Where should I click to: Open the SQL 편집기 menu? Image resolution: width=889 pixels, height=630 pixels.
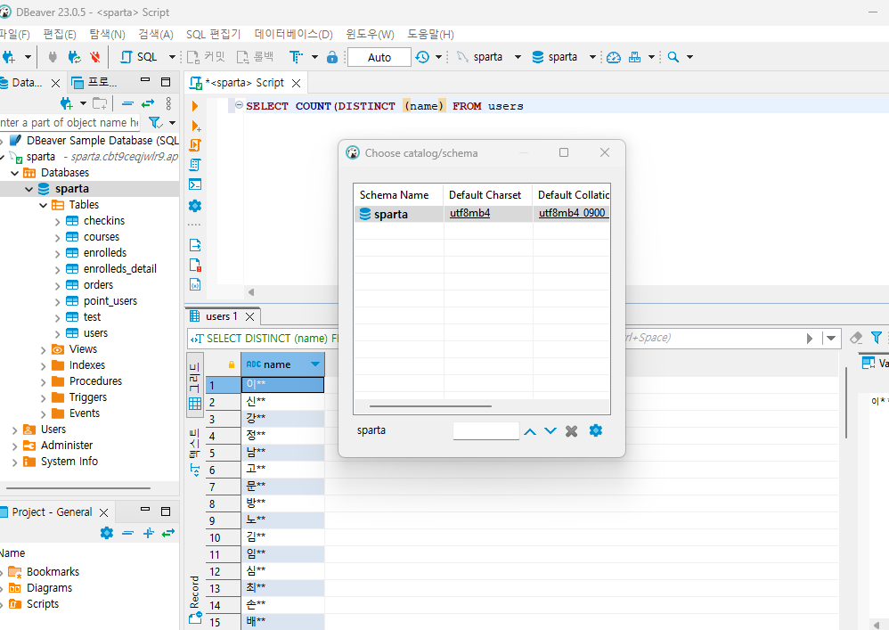(213, 34)
